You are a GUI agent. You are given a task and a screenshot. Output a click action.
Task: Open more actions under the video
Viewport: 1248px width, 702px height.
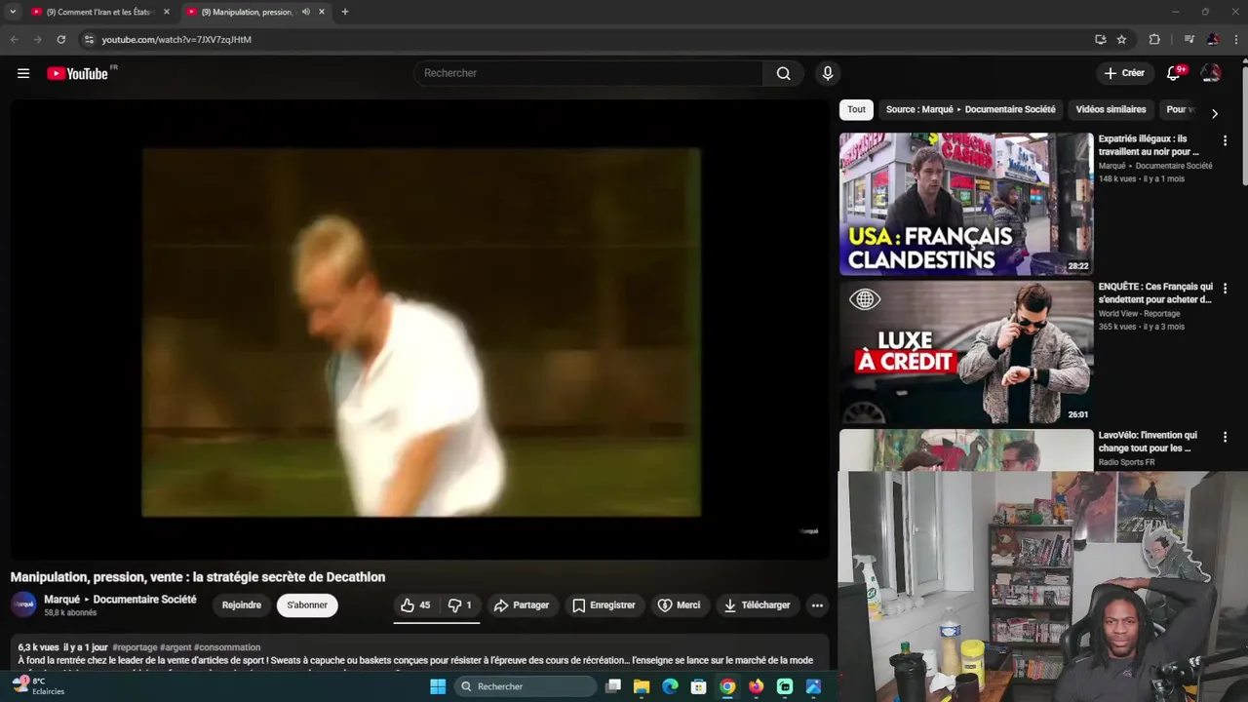(817, 605)
